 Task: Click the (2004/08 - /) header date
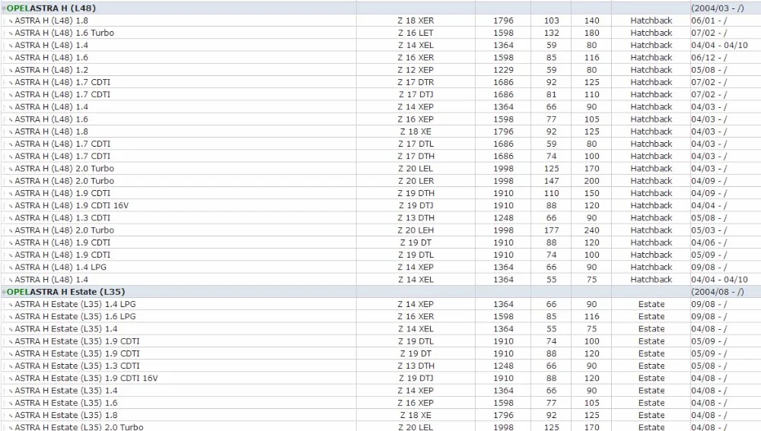coord(718,292)
